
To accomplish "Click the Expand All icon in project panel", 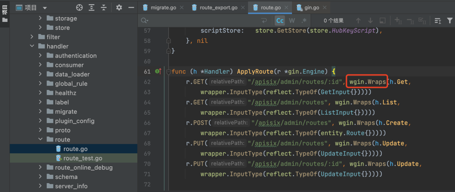I will tap(92, 8).
